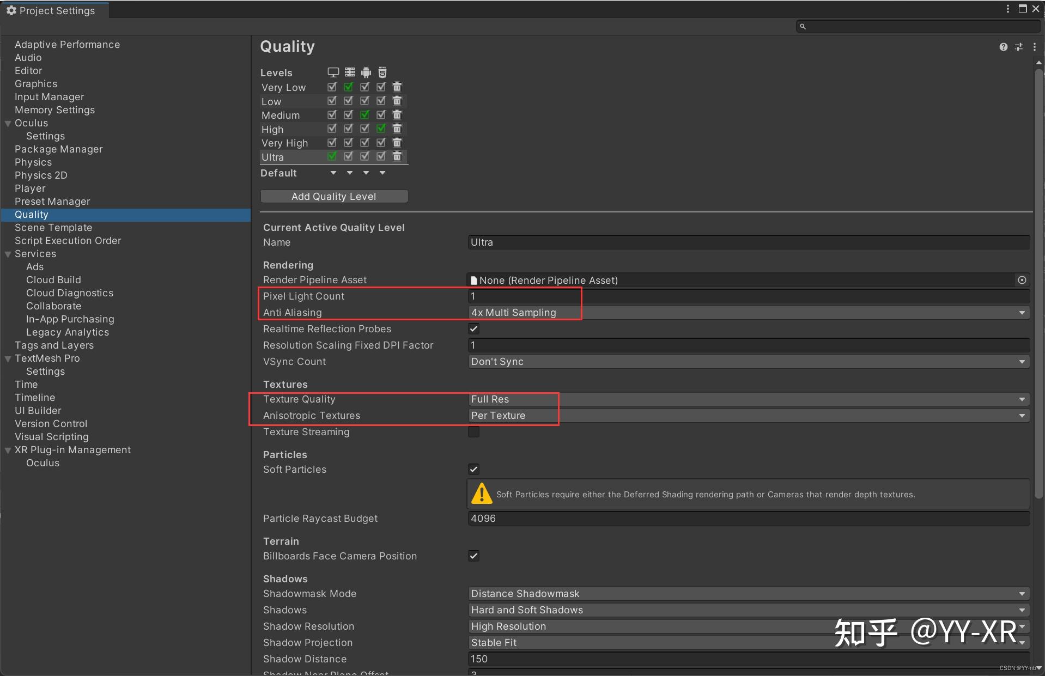Open the preset selector icon next to help

[x=1018, y=47]
